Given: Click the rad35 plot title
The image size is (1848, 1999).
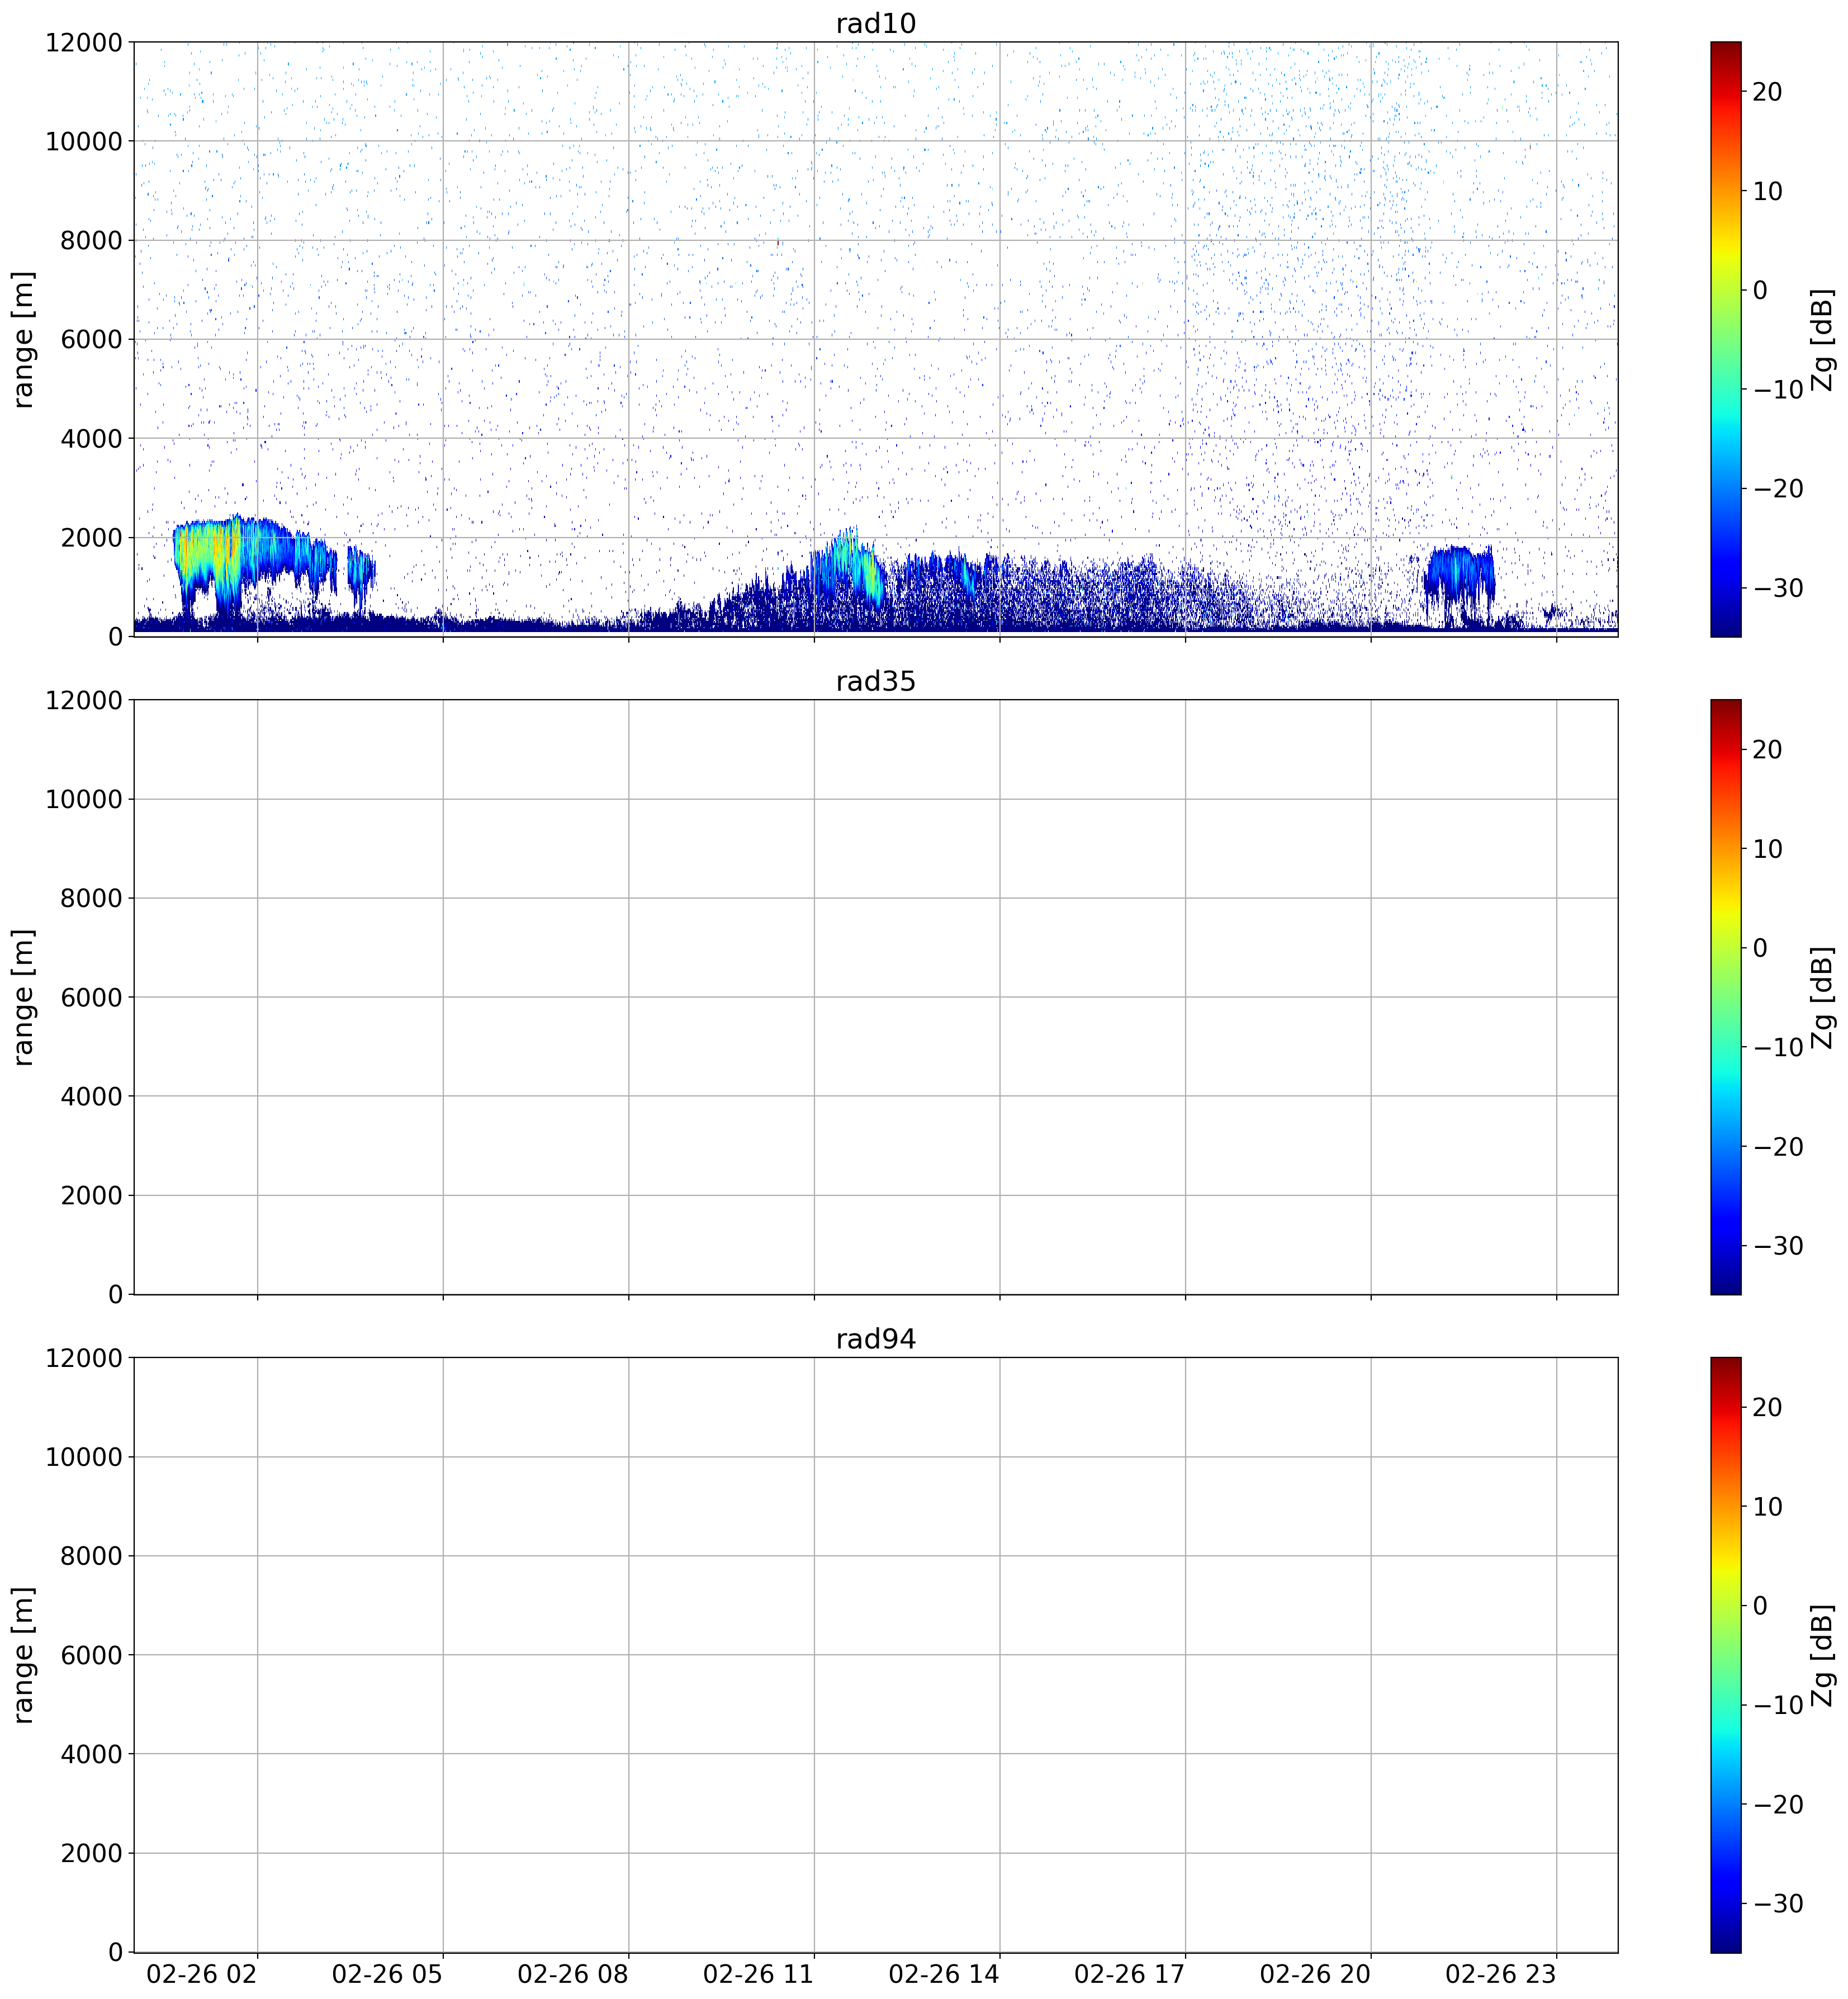Looking at the screenshot, I should 875,681.
